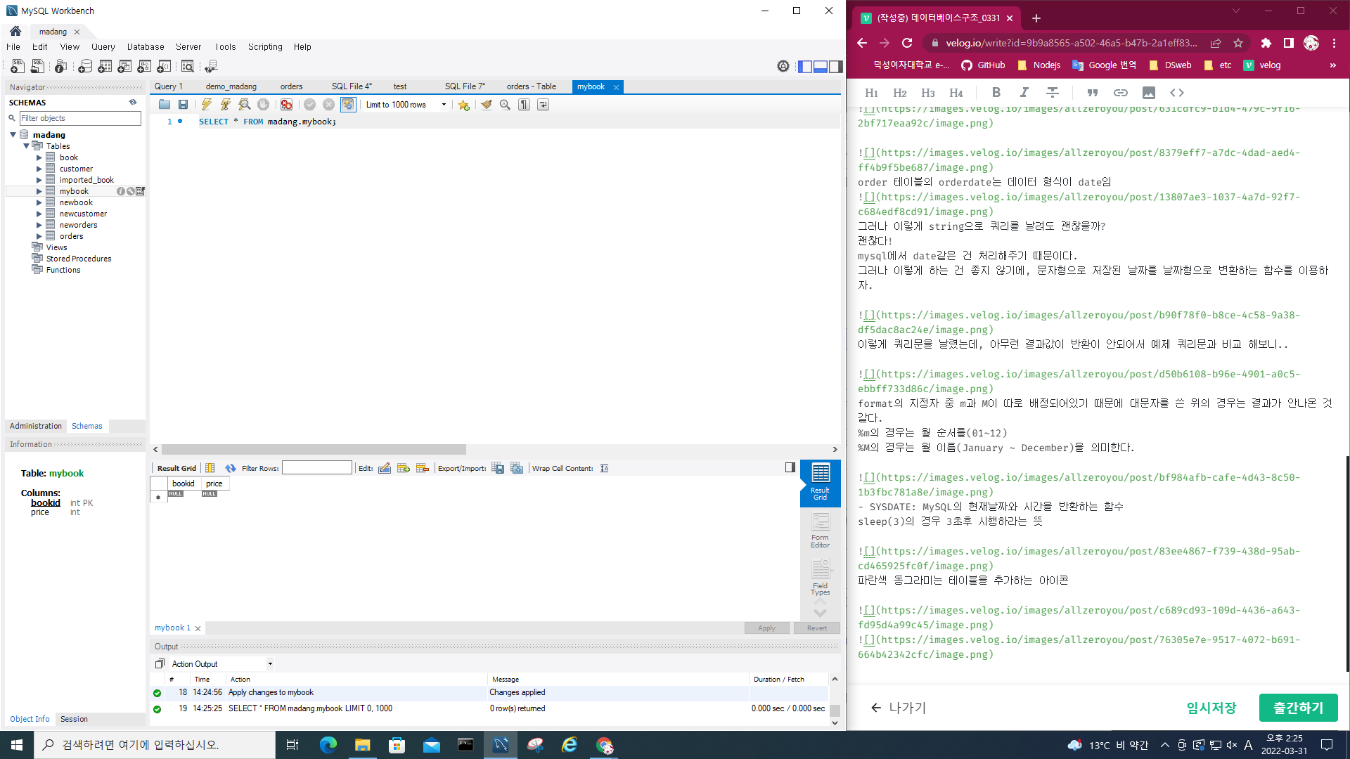Execute the SQL query with lightning icon
Screen dimensions: 1350x759
tap(206, 105)
